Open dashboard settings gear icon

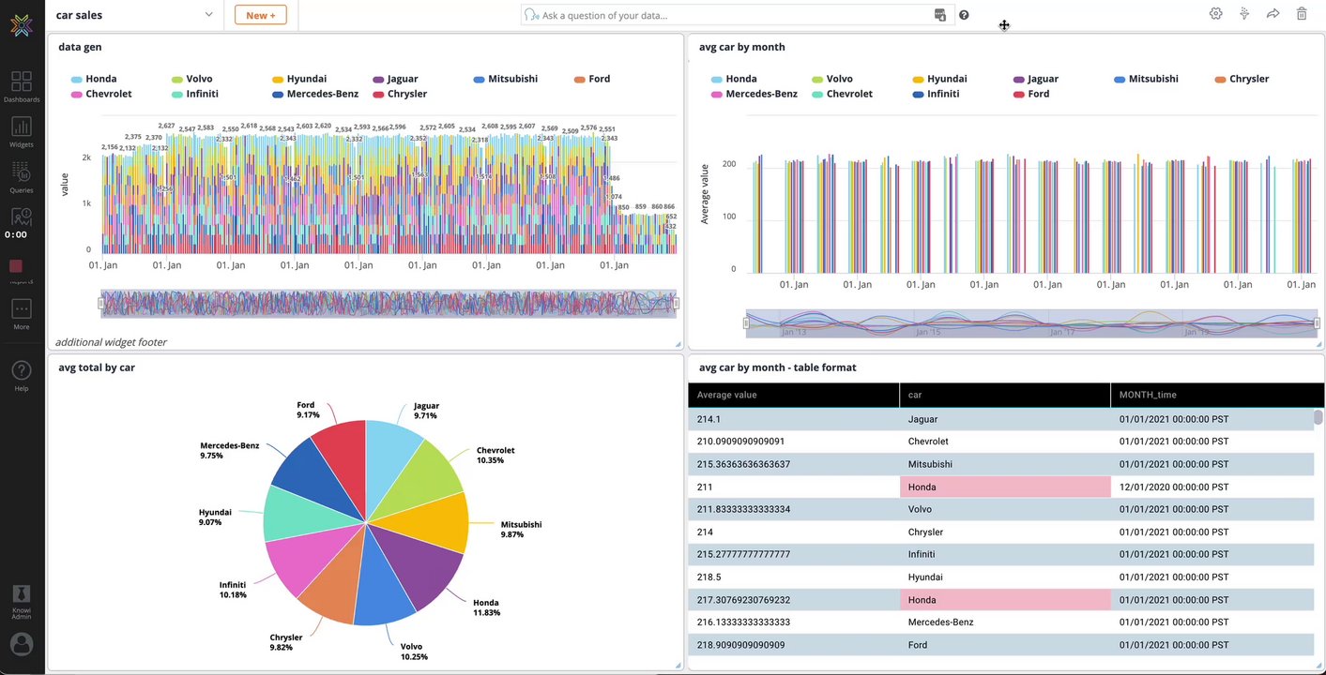pyautogui.click(x=1215, y=14)
